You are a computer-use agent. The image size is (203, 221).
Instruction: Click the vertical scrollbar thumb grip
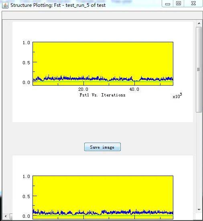click(x=199, y=70)
